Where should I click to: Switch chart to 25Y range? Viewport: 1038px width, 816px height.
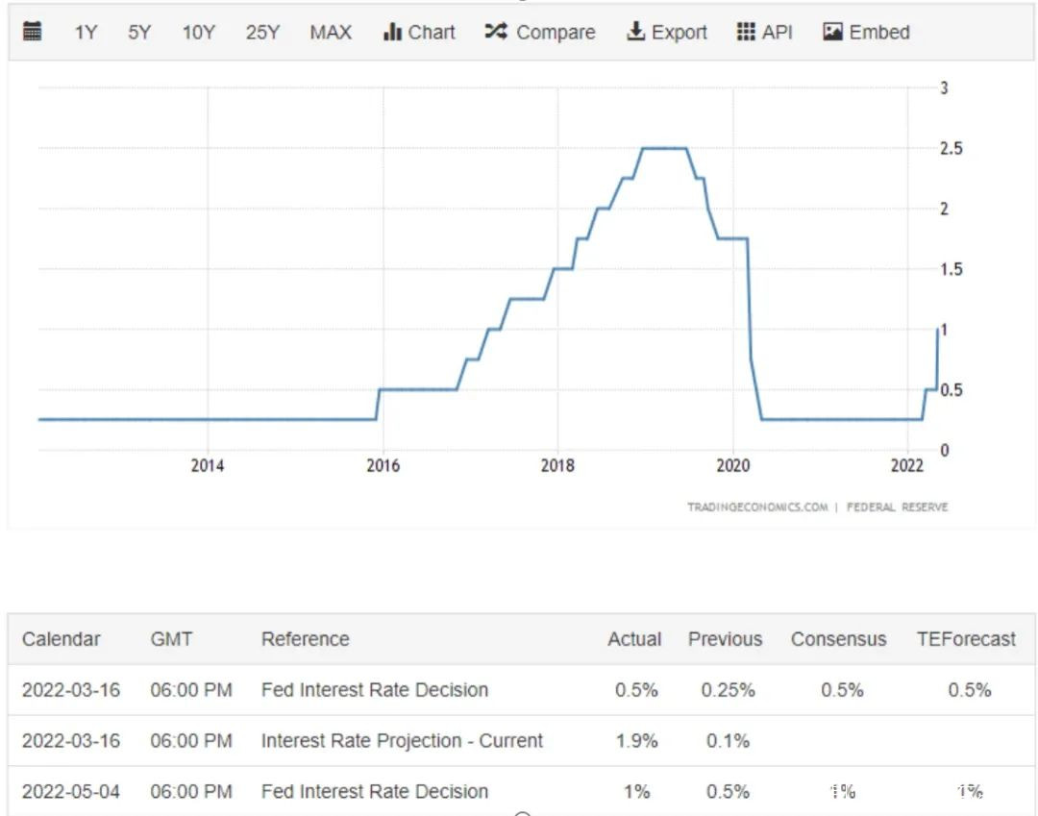[262, 32]
